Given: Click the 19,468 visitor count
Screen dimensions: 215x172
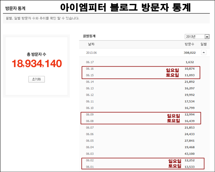Looking at the screenshot, I should [x=190, y=147].
